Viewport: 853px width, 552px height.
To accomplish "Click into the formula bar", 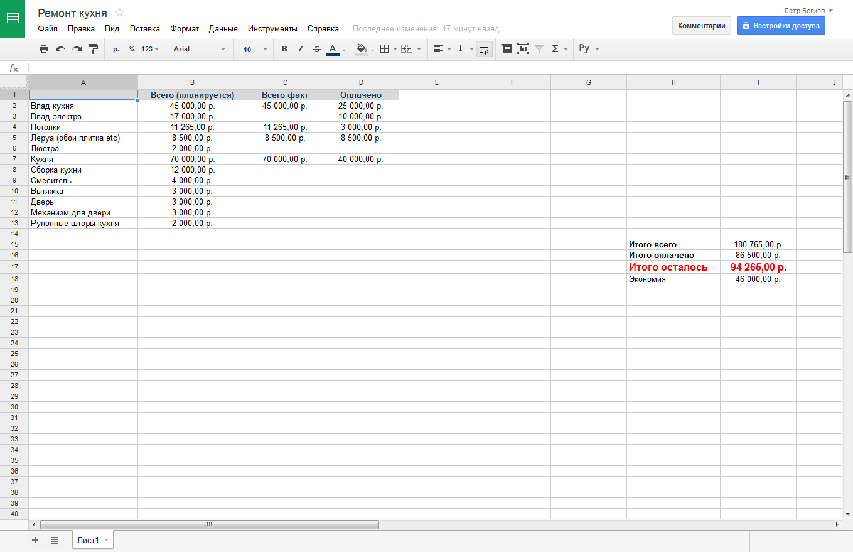I will (439, 68).
